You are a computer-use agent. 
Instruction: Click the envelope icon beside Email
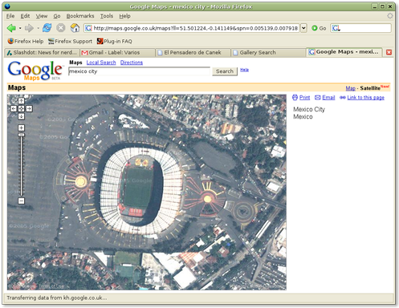[318, 97]
